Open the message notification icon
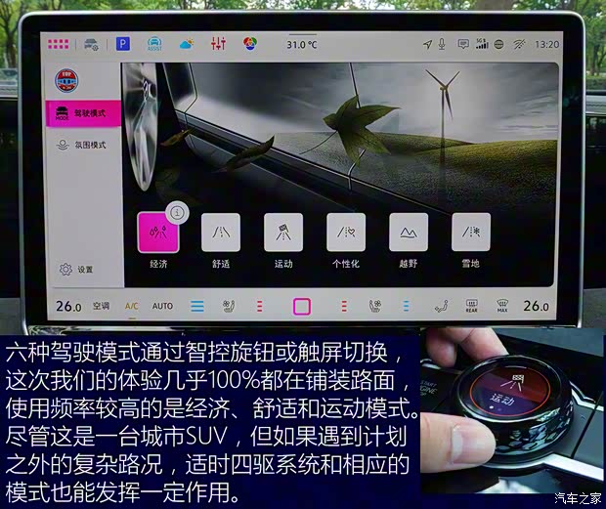The width and height of the screenshot is (606, 509). [463, 44]
